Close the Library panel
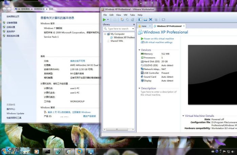Viewport: 237px width, 155px height. [x=134, y=24]
